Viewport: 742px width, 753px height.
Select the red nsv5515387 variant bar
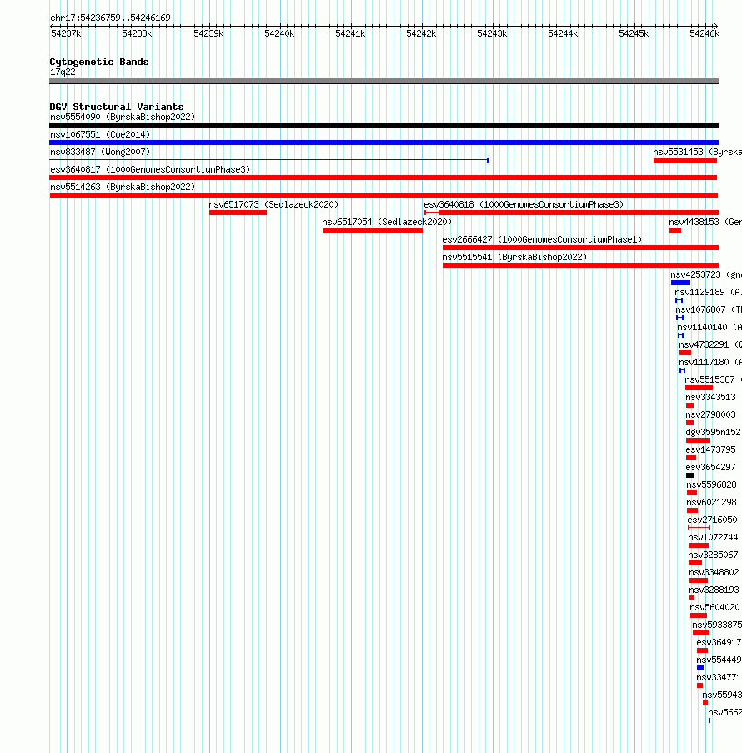point(699,388)
